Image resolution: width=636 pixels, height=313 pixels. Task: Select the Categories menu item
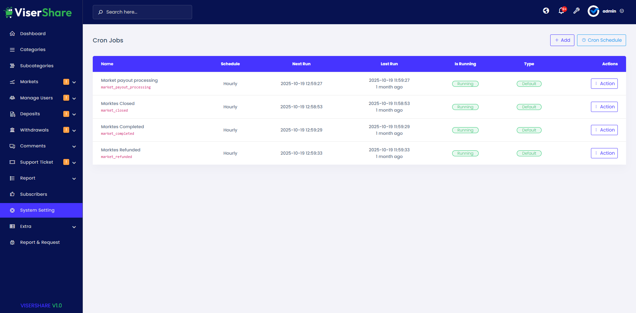[41, 50]
